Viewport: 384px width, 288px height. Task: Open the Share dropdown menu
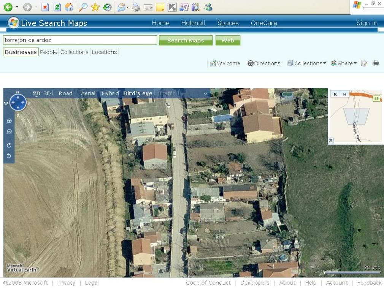click(x=344, y=63)
